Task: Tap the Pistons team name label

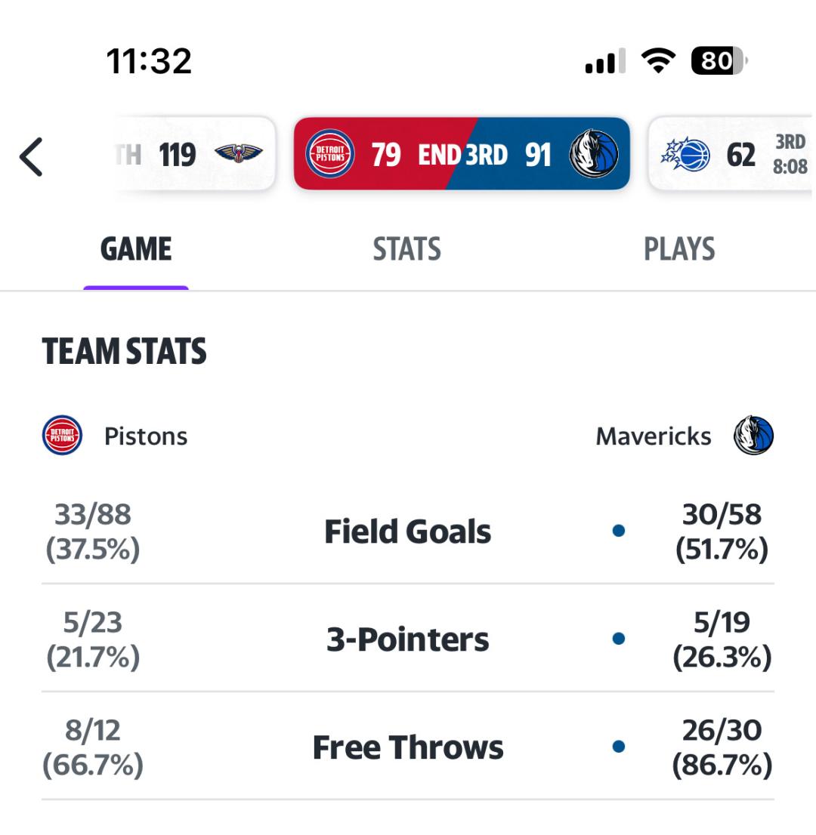Action: pos(146,436)
